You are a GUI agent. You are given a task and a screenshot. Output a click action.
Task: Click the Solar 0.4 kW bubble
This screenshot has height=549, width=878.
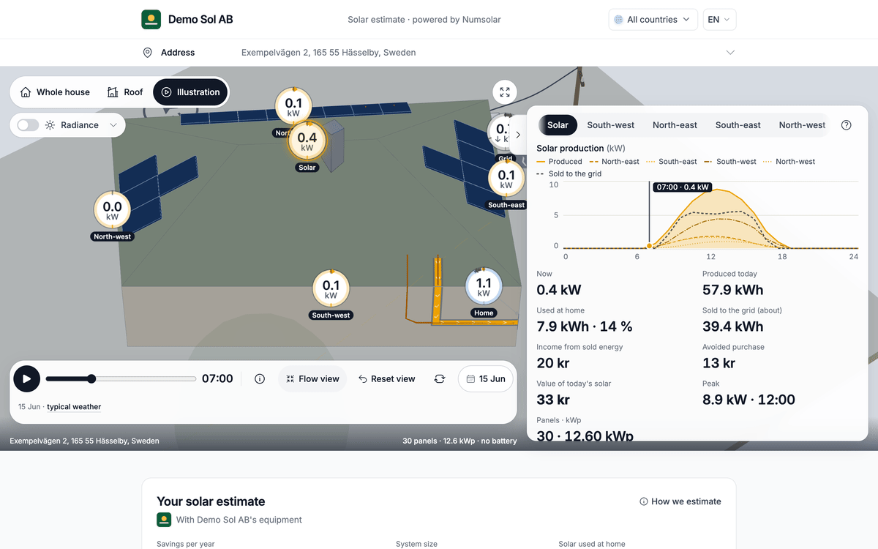click(x=307, y=141)
